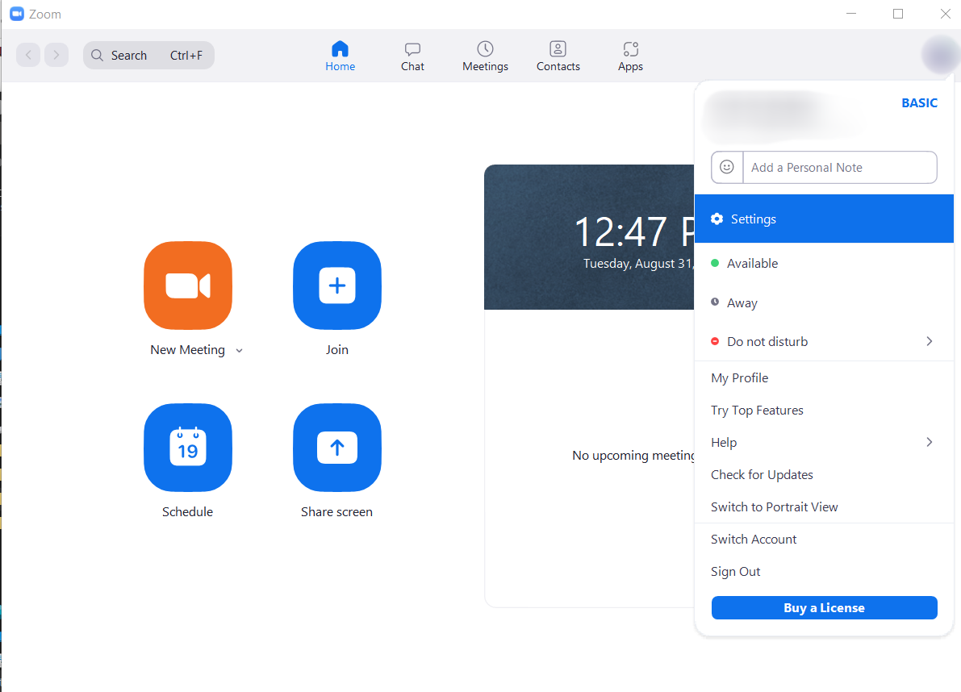Expand the Help submenu
The image size is (961, 692).
click(x=929, y=442)
